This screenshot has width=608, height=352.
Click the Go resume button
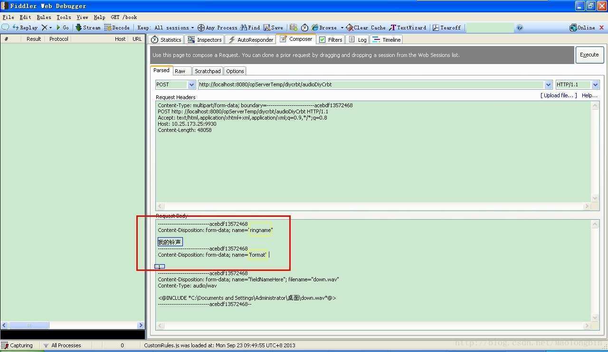62,28
